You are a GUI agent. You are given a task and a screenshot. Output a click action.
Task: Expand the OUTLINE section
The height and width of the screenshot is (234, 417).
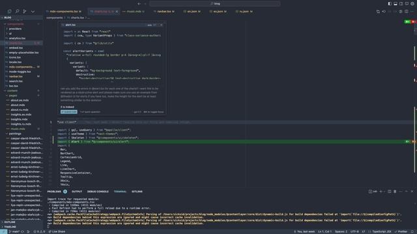(22, 222)
